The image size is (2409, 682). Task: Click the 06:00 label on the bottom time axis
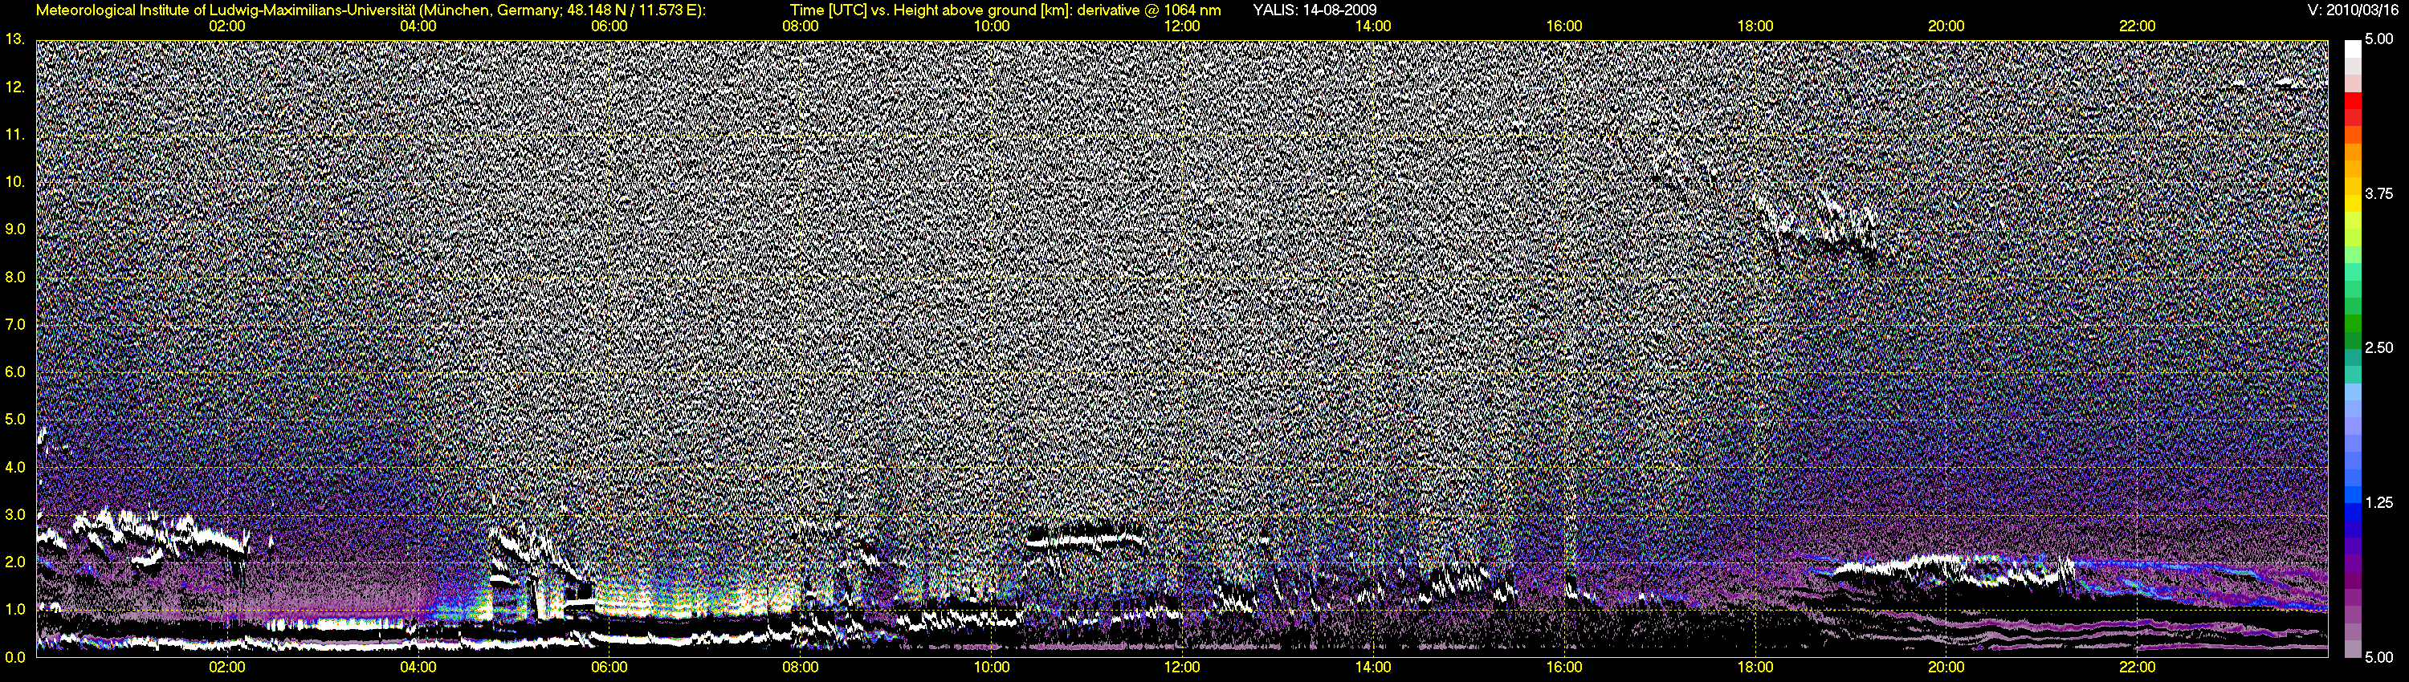(609, 668)
